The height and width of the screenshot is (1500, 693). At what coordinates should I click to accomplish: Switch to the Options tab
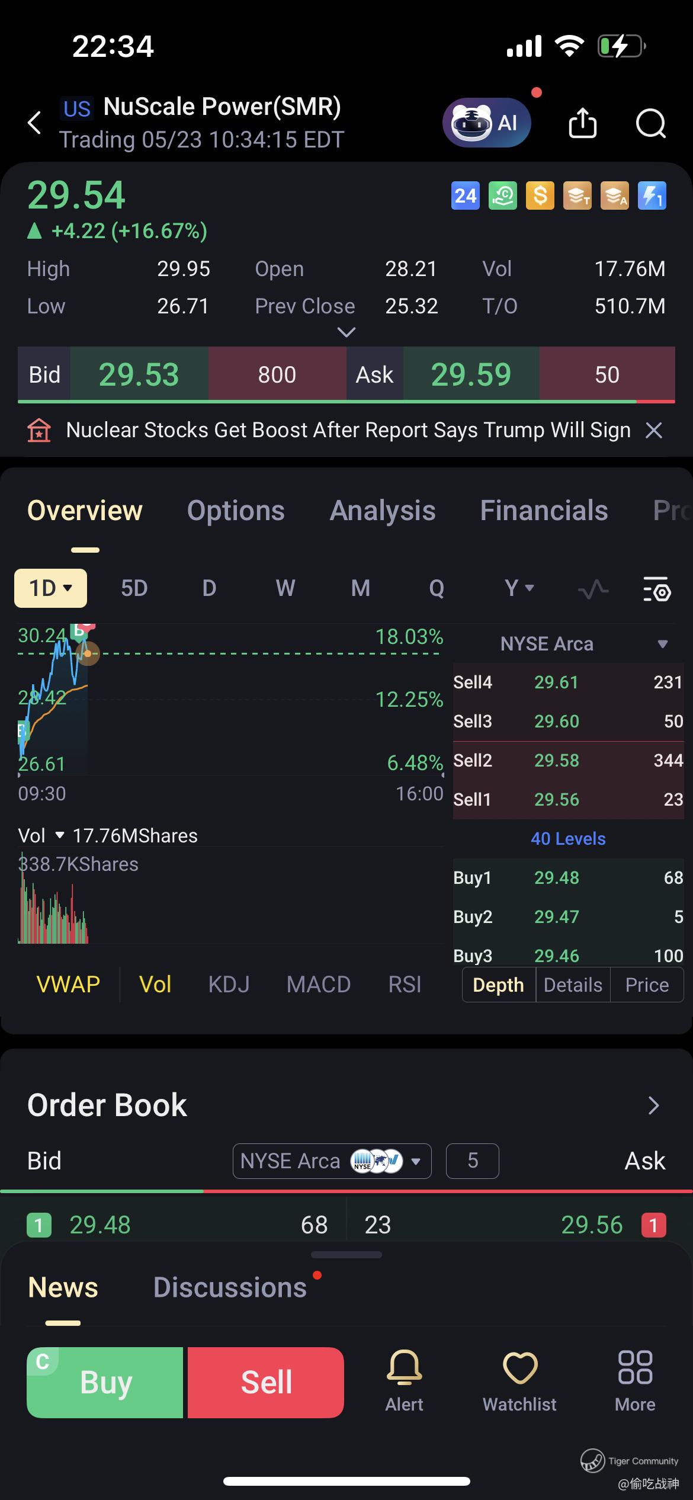pos(236,511)
